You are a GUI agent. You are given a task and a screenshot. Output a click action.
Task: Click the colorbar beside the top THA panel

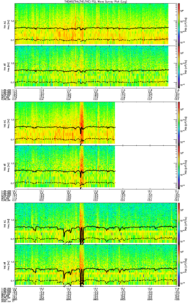click(x=179, y=24)
